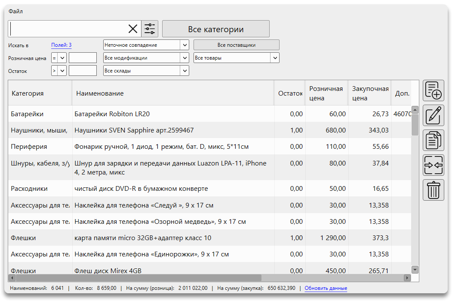Image resolution: width=452 pixels, height=301 pixels.
Task: Open the Файл menu
Action: [15, 11]
